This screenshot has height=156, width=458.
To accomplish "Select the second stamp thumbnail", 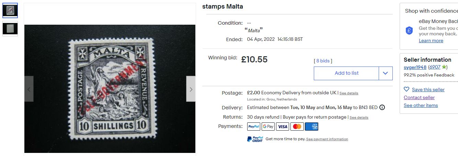I will click(10, 28).
